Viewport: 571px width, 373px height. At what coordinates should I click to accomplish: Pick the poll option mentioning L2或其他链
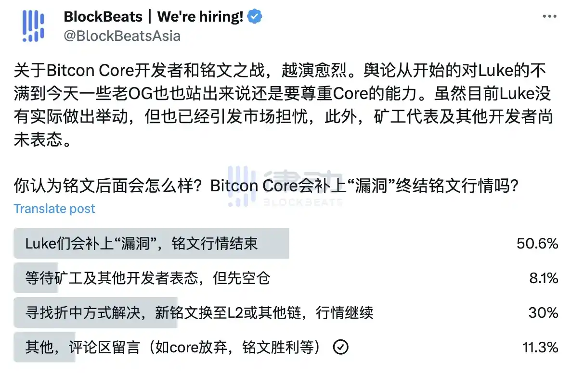(199, 313)
